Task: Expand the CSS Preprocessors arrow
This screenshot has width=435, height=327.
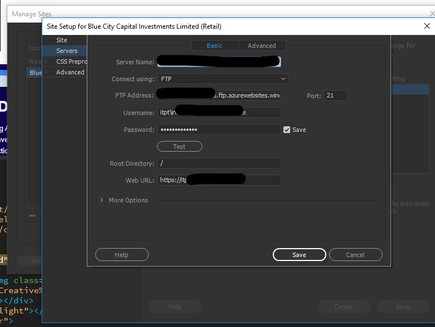Action: click(46, 61)
